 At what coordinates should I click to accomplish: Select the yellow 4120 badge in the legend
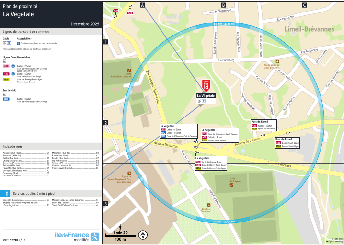[6, 79]
